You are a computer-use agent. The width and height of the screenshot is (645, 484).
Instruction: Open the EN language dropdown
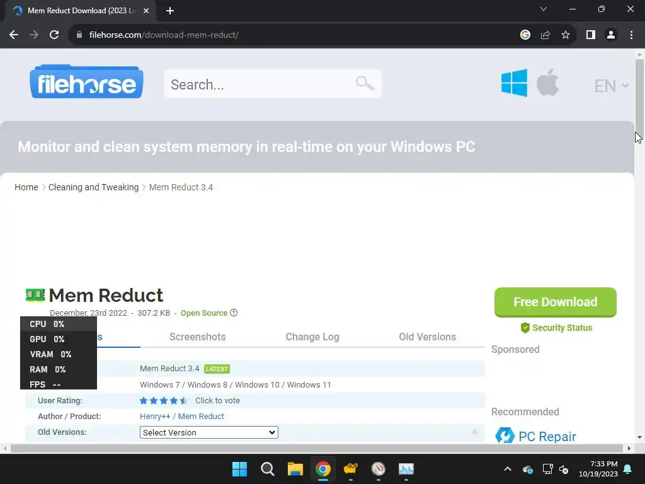[611, 86]
